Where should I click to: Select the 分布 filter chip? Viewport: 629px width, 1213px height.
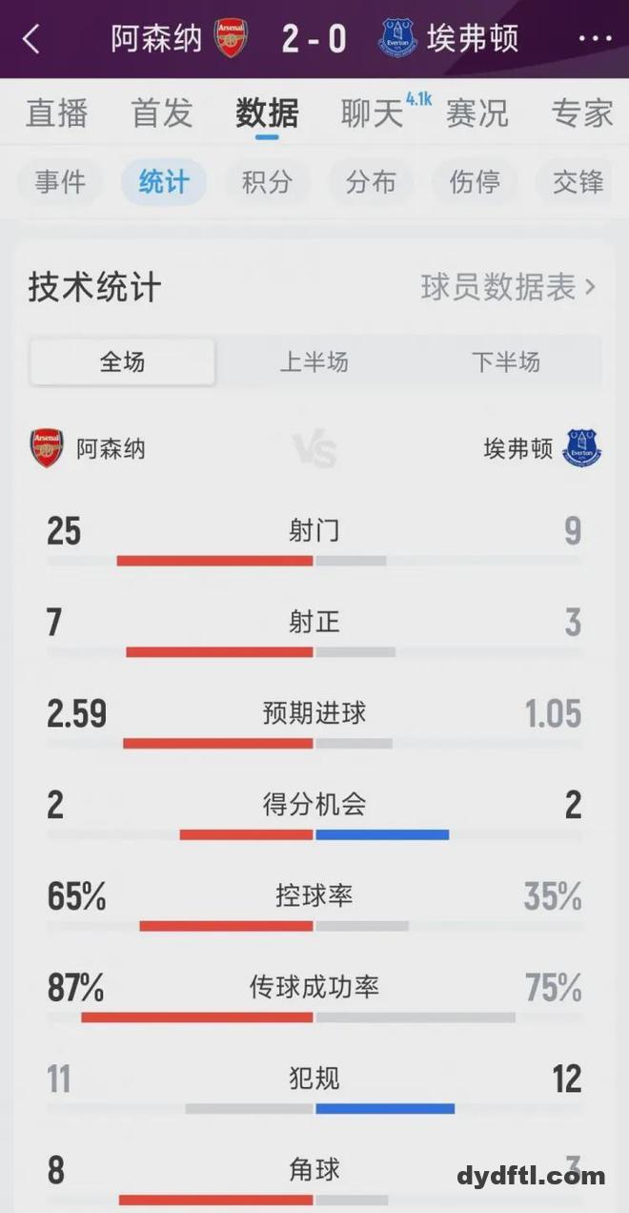[371, 182]
